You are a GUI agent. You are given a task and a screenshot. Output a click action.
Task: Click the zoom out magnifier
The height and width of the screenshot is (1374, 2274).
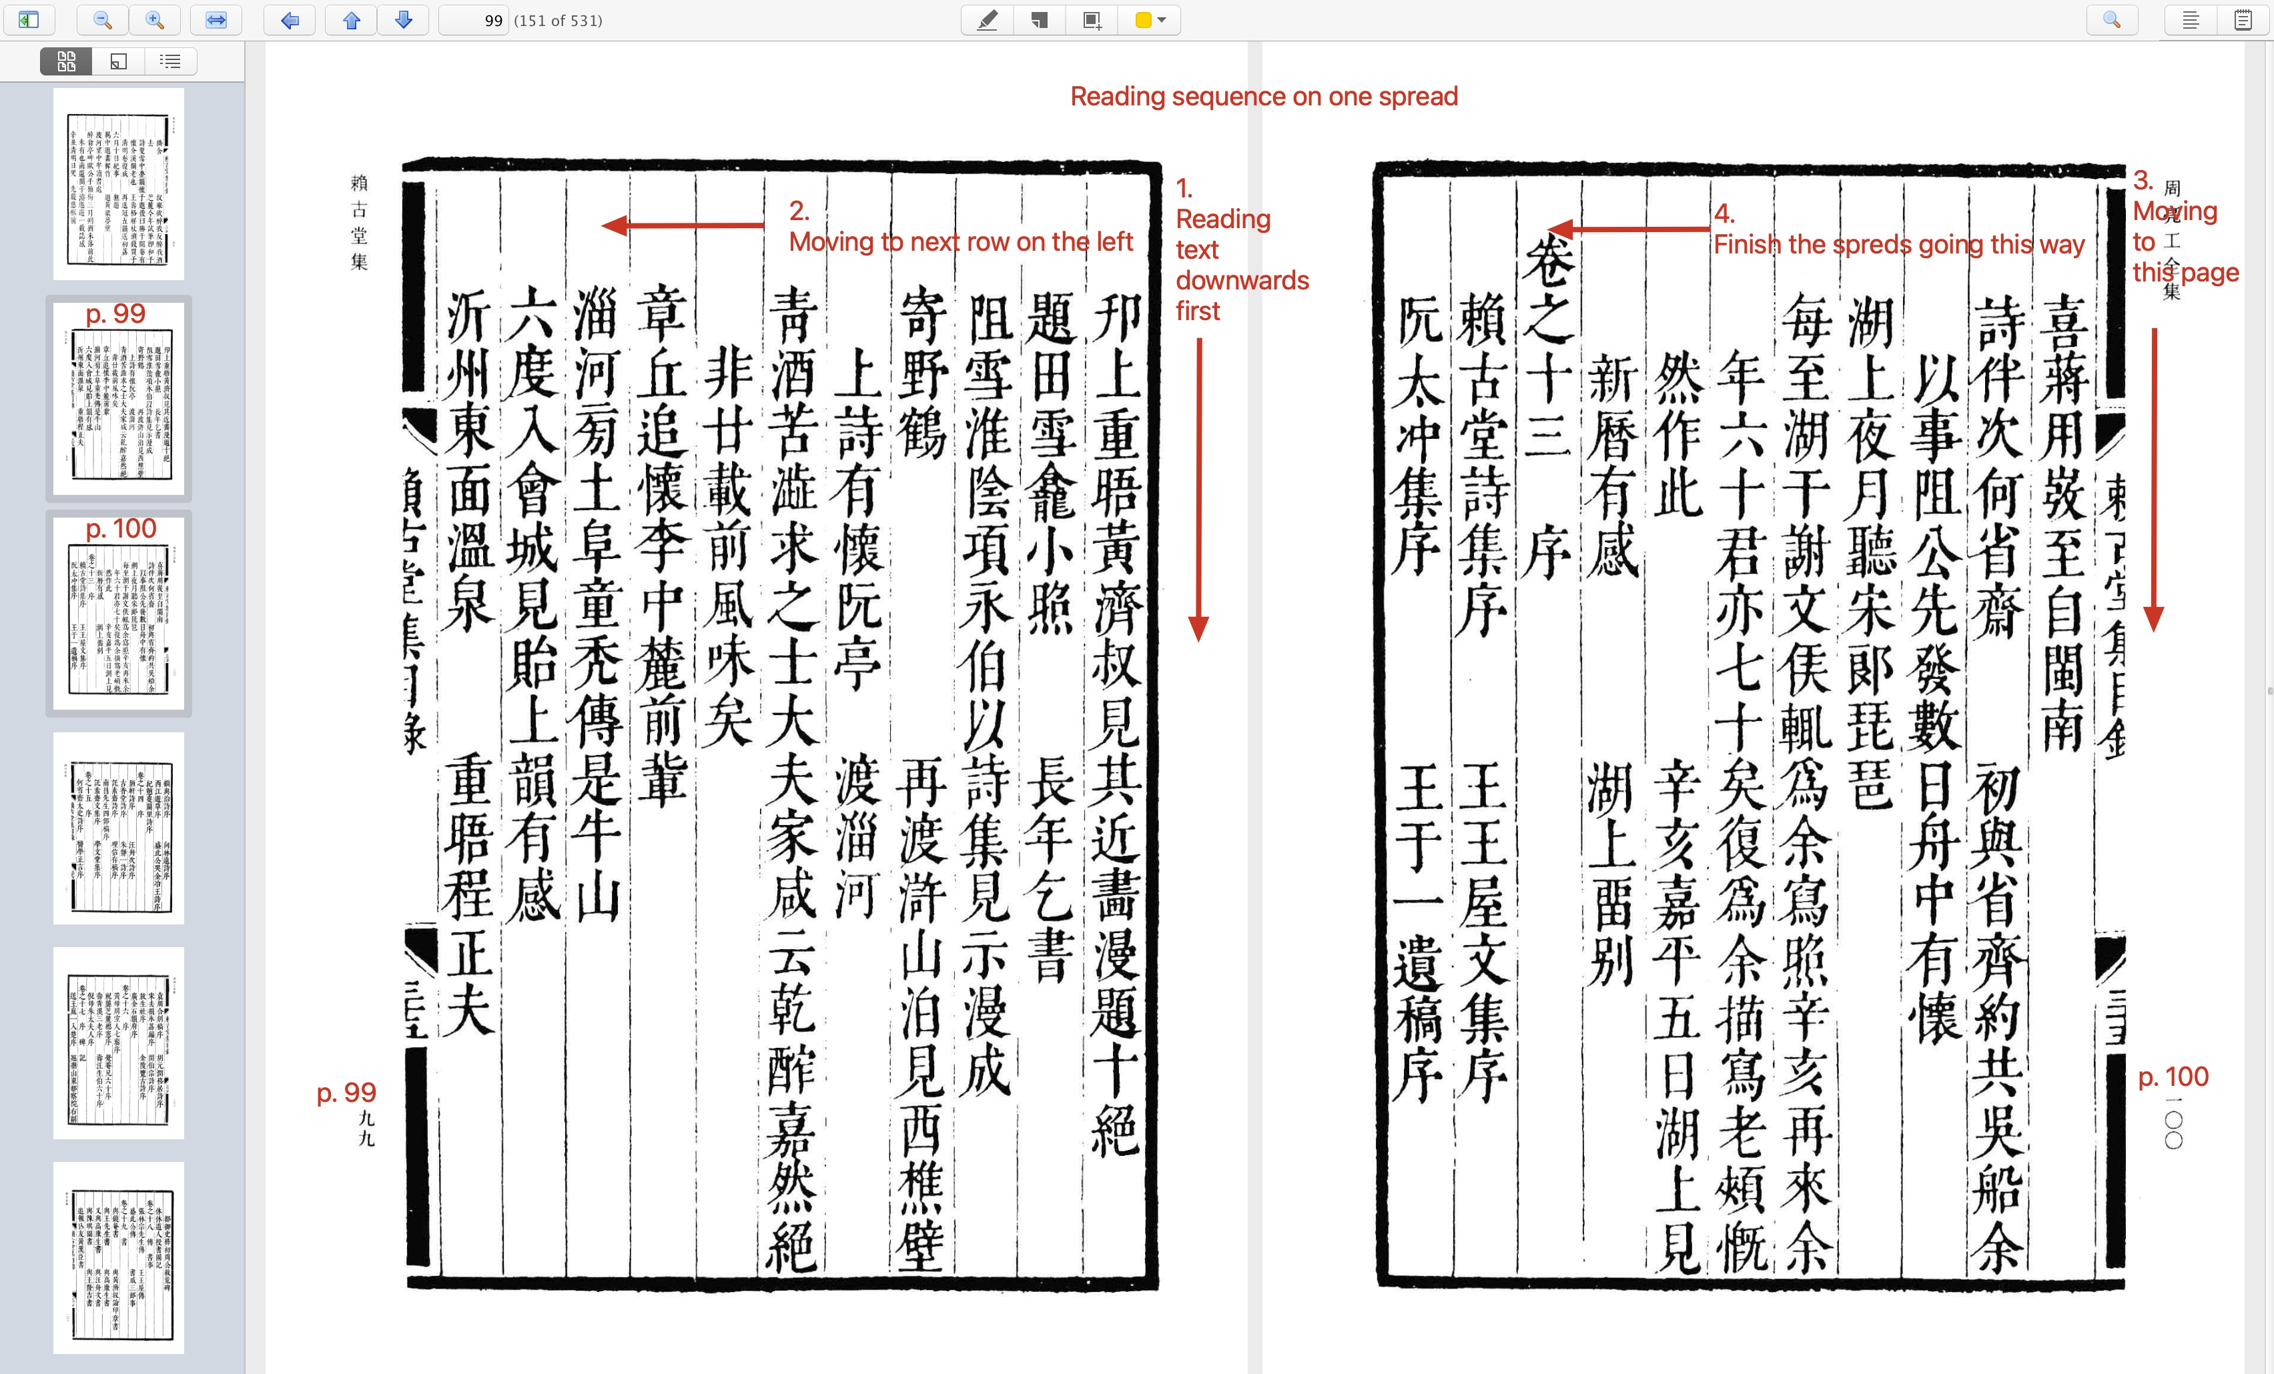pos(103,19)
